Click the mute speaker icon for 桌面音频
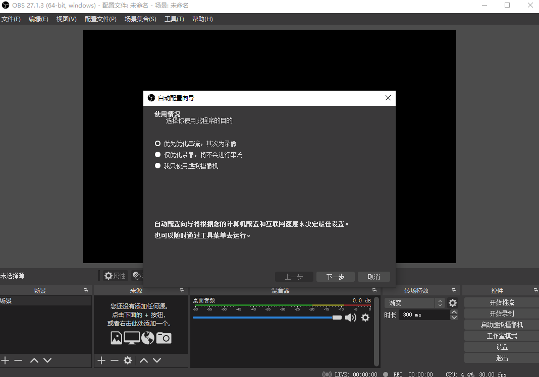539x377 pixels. pyautogui.click(x=351, y=318)
